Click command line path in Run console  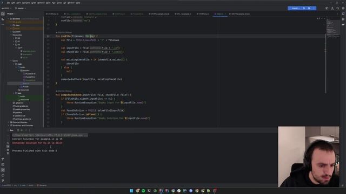coord(50,135)
